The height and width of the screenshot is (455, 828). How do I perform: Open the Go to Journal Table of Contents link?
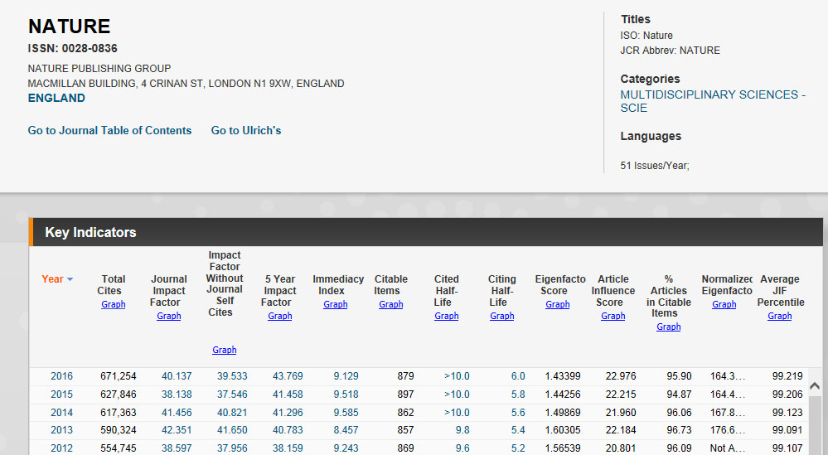[x=109, y=130]
